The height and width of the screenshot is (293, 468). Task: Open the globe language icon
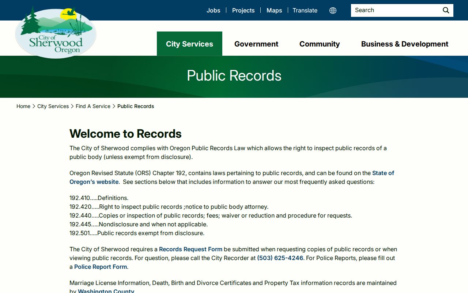click(x=333, y=10)
